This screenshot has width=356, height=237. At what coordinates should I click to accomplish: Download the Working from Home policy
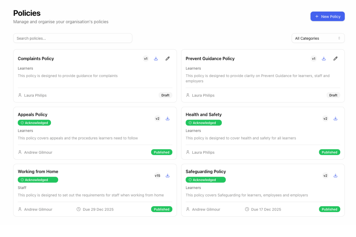[x=168, y=175]
